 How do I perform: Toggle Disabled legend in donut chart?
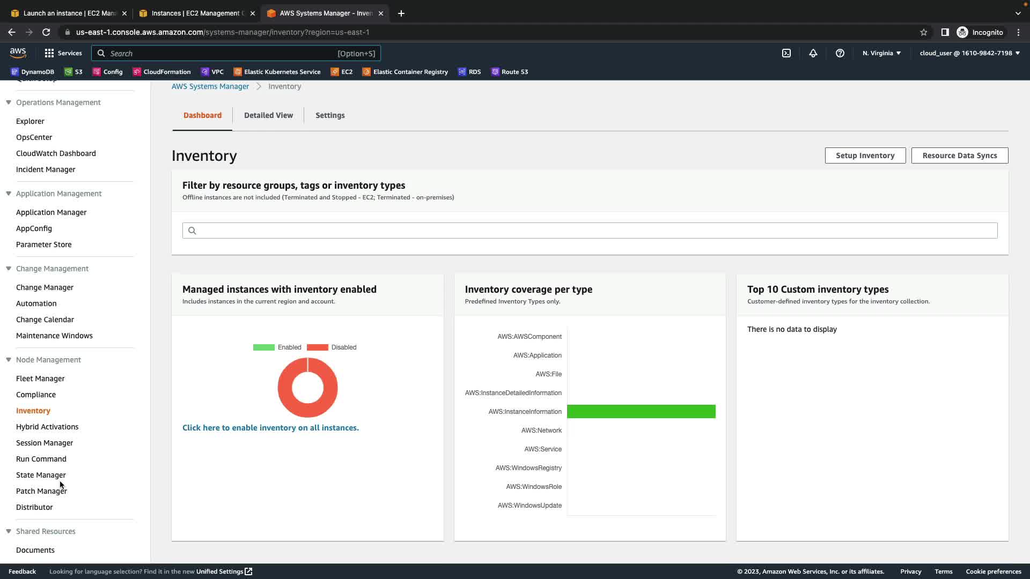[332, 347]
